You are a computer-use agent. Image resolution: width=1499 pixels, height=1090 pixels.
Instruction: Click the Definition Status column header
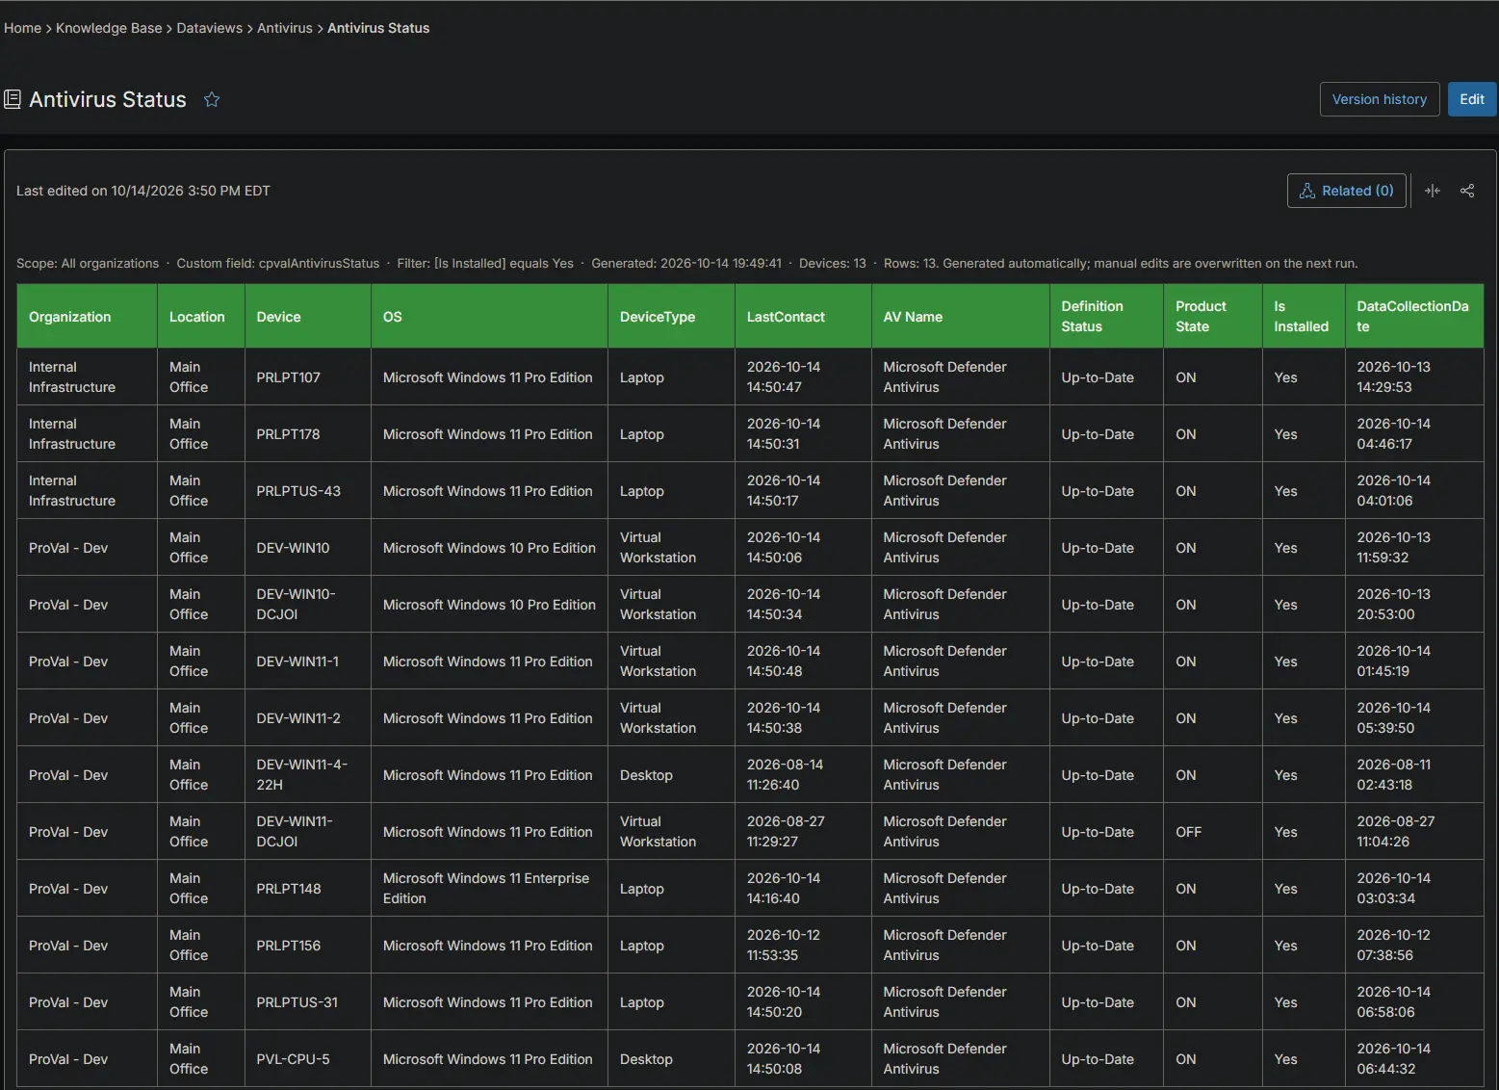point(1107,316)
